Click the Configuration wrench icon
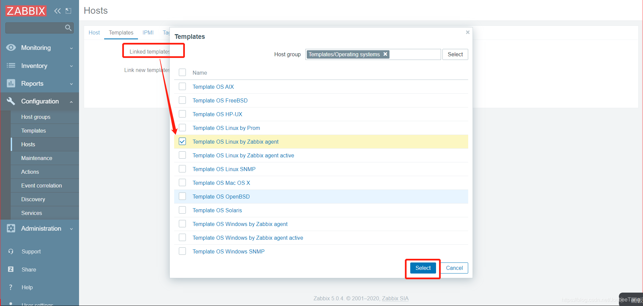 pyautogui.click(x=11, y=101)
